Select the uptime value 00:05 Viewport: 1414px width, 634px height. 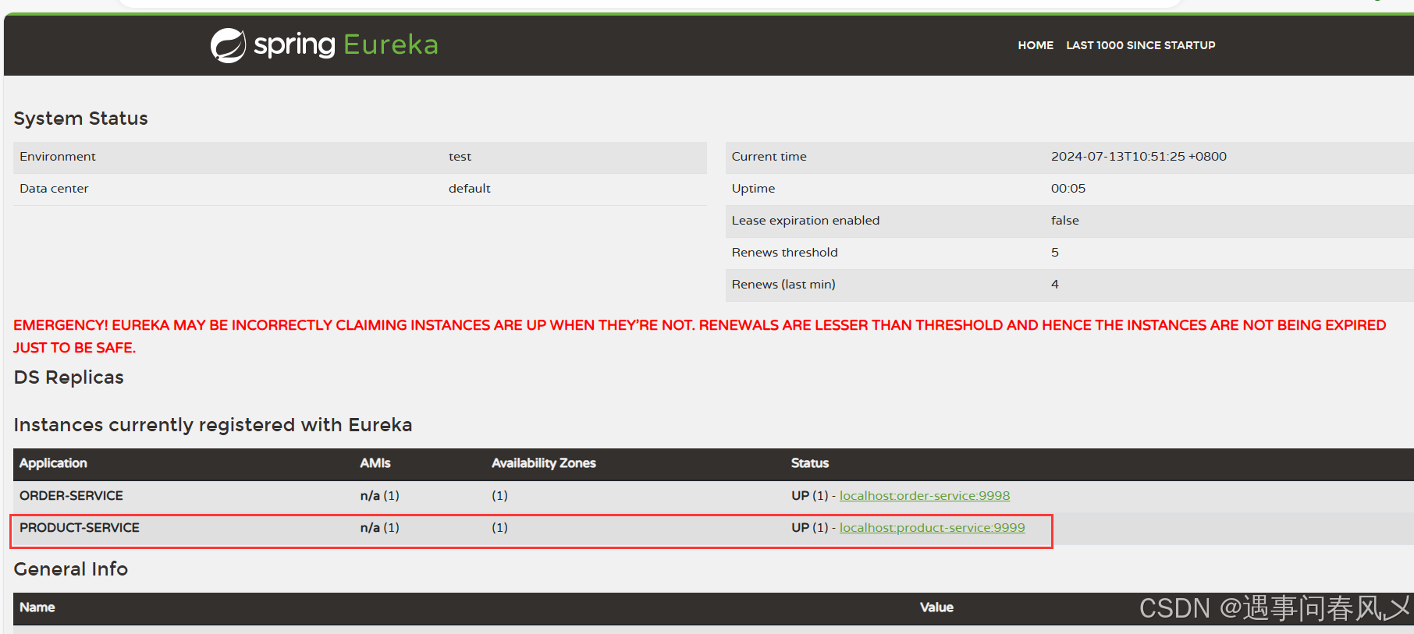(x=1068, y=189)
